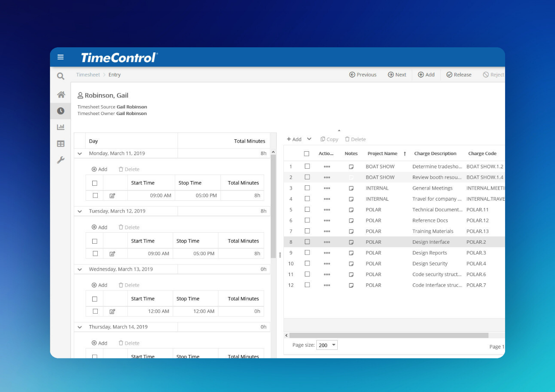Image resolution: width=555 pixels, height=392 pixels.
Task: Open notes for Design Interface row
Action: [x=351, y=242]
